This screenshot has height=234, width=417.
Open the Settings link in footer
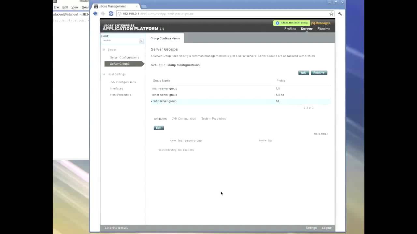311,228
